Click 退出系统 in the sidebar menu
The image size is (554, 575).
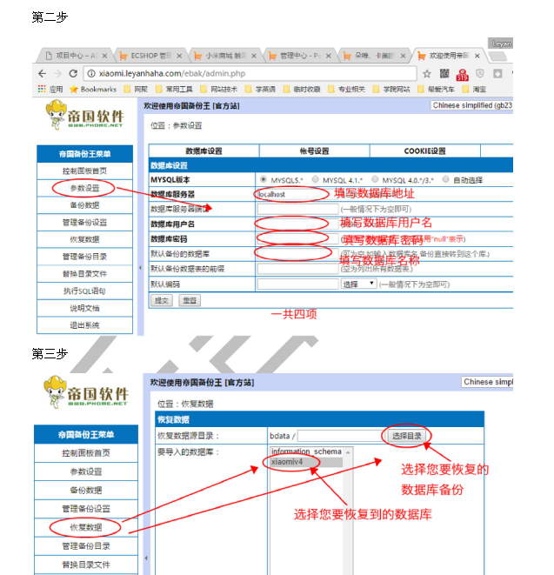coord(84,325)
